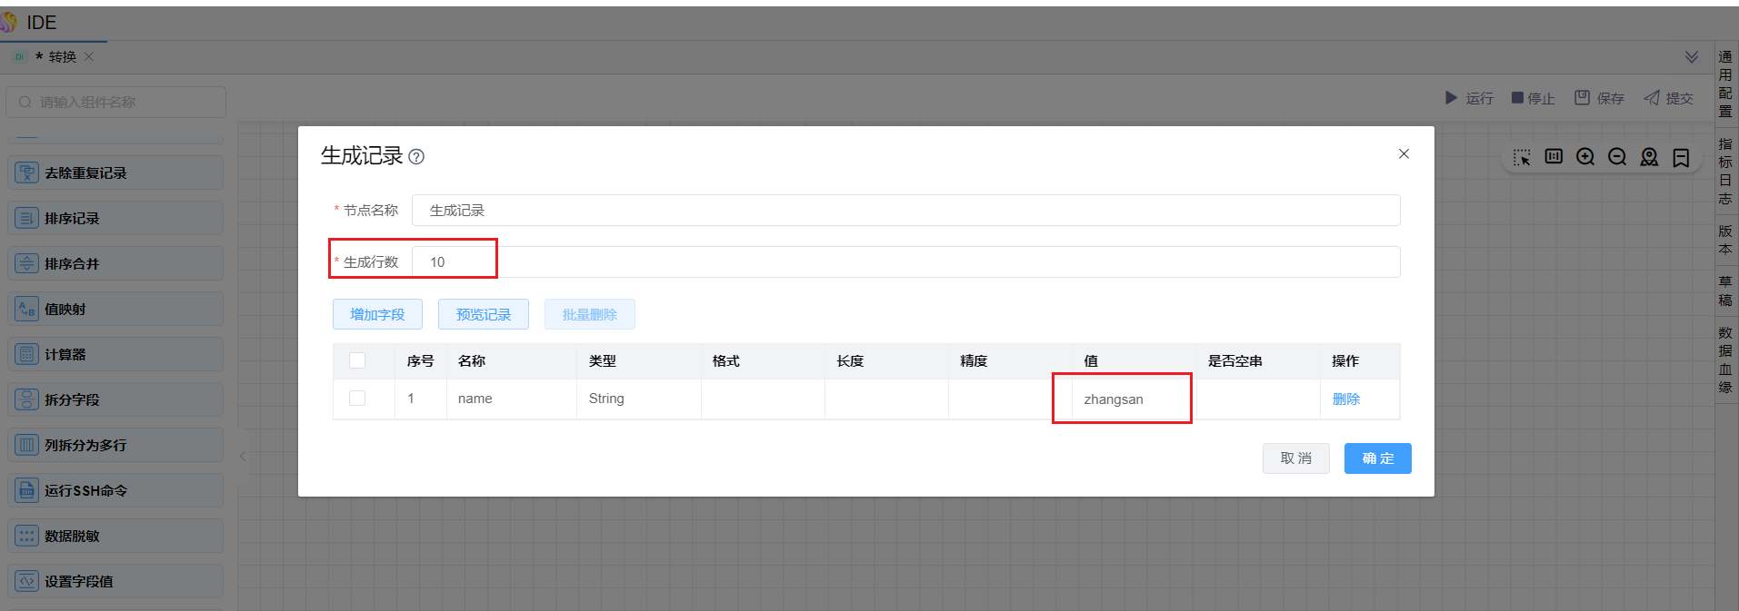Click the 删除 link in name row
Screen dimensions: 1739x611
tap(1346, 399)
